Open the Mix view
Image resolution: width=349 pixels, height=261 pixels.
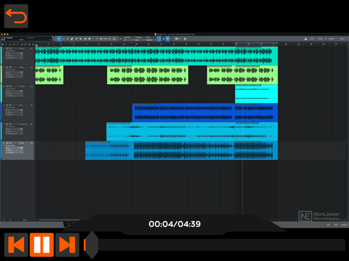click(x=336, y=225)
